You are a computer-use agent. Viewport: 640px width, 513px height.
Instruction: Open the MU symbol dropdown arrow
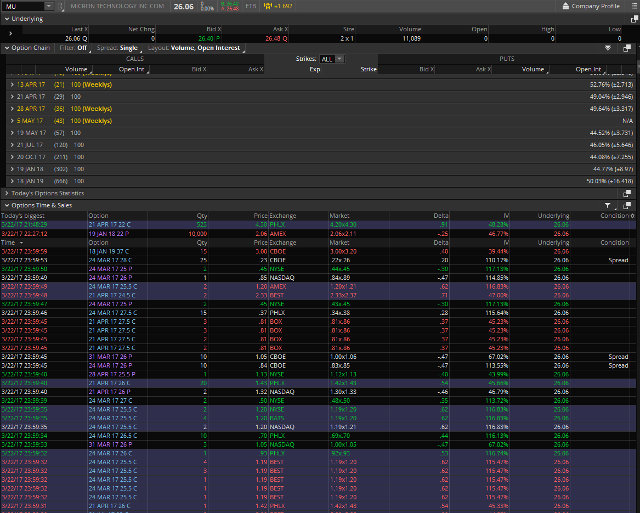48,7
